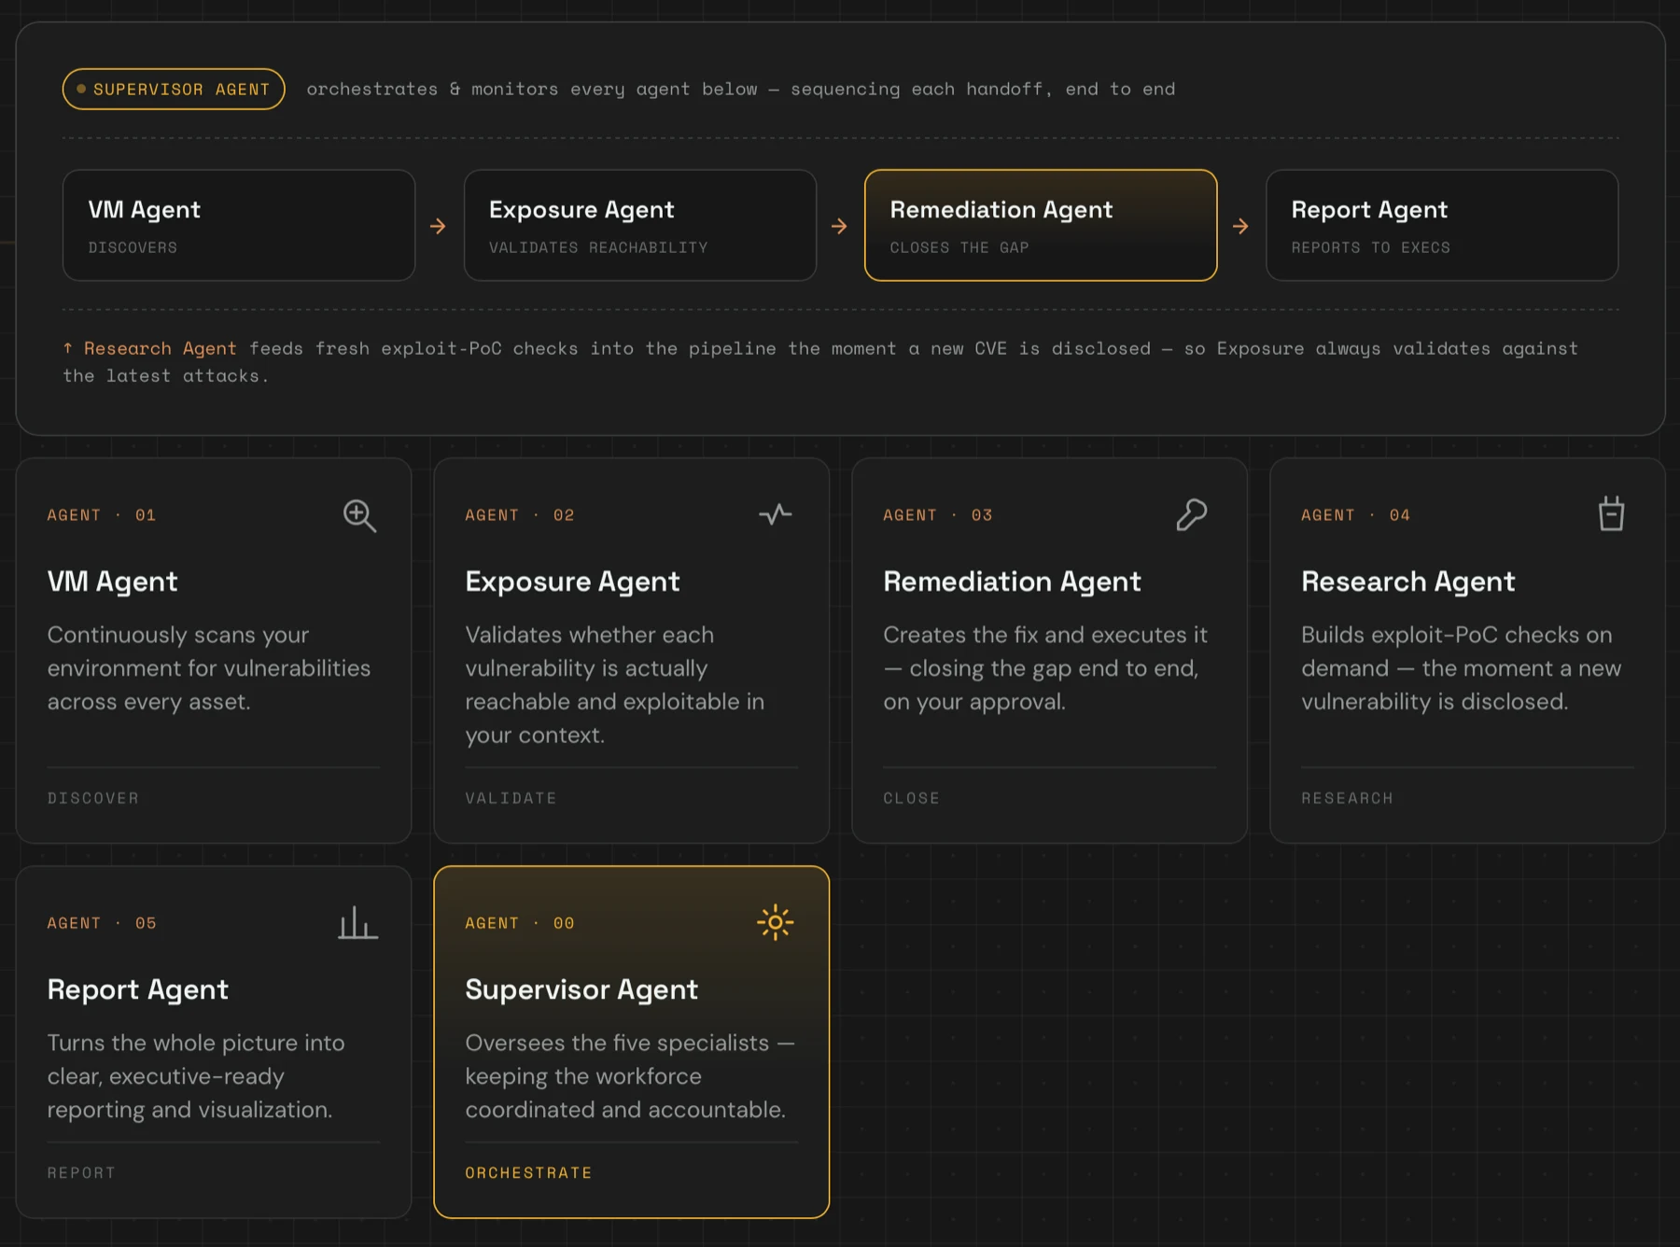Click 'Oversees the five specialists' description
1680x1247 pixels.
tap(630, 1076)
